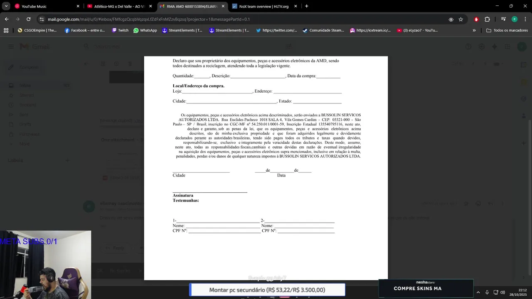Open the Chrome Extensions puzzle menu

487,19
